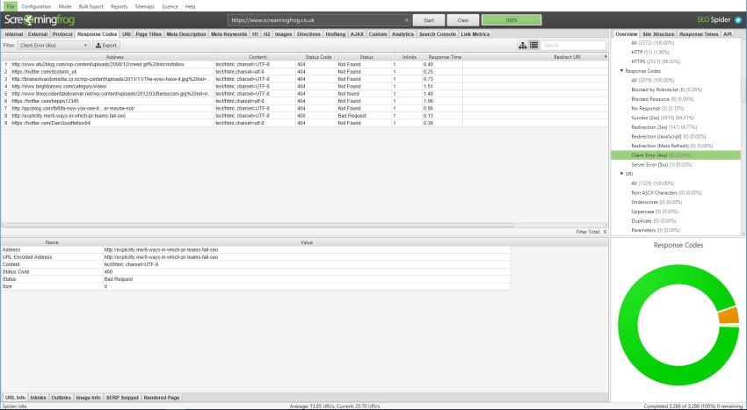Collapse the URI tree section
Viewport: 747px width, 410px height.
[621, 174]
